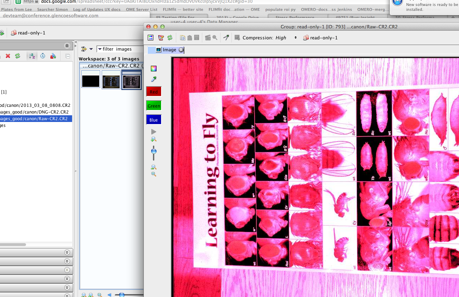Switch to color model rainbow square

pyautogui.click(x=153, y=69)
